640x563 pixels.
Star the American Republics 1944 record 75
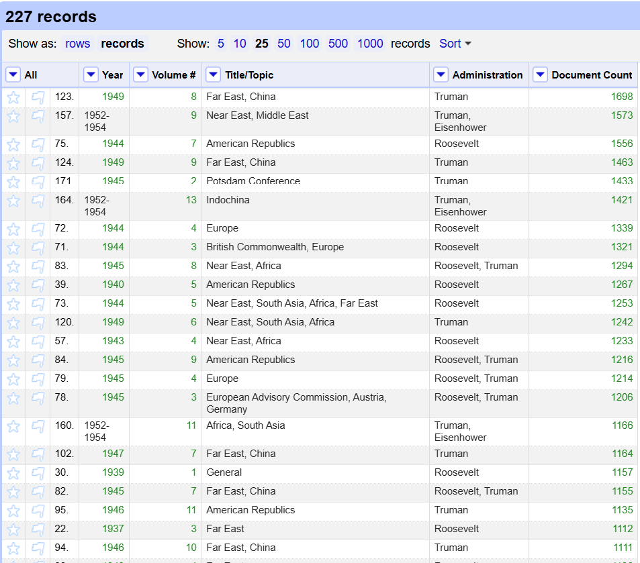click(x=13, y=144)
